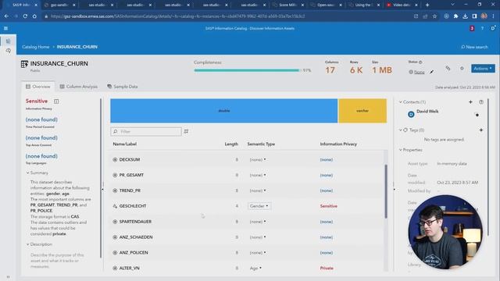Open the browser extensions puzzle icon

[455, 16]
